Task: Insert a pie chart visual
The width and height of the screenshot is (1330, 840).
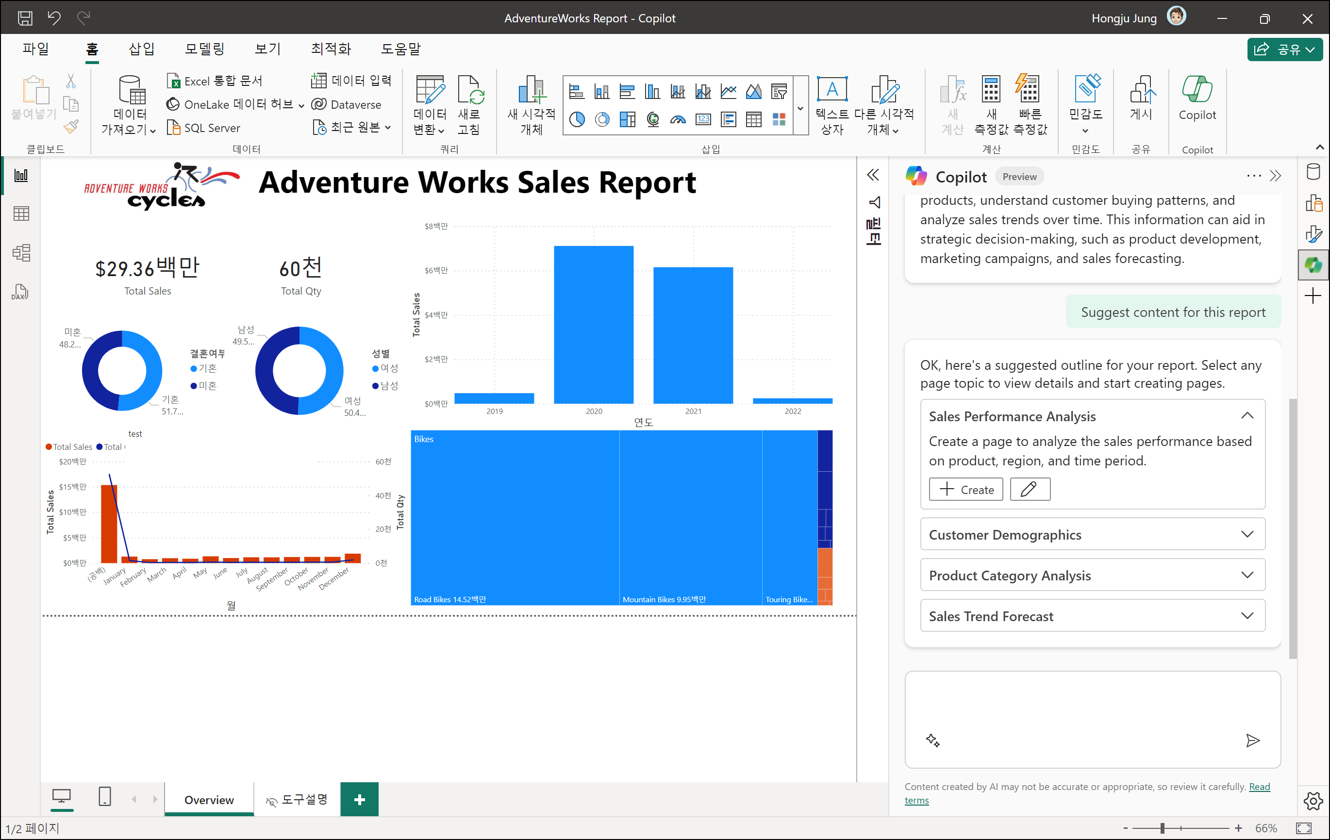Action: click(x=577, y=119)
